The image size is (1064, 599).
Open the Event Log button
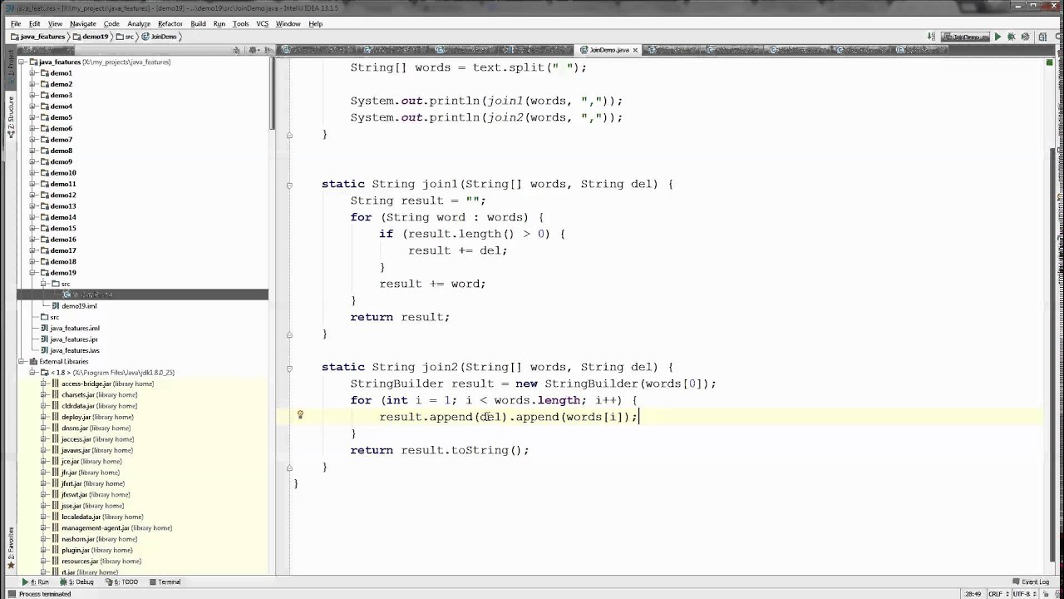click(1031, 582)
